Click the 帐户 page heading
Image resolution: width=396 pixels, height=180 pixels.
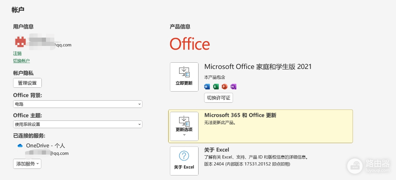coord(18,10)
